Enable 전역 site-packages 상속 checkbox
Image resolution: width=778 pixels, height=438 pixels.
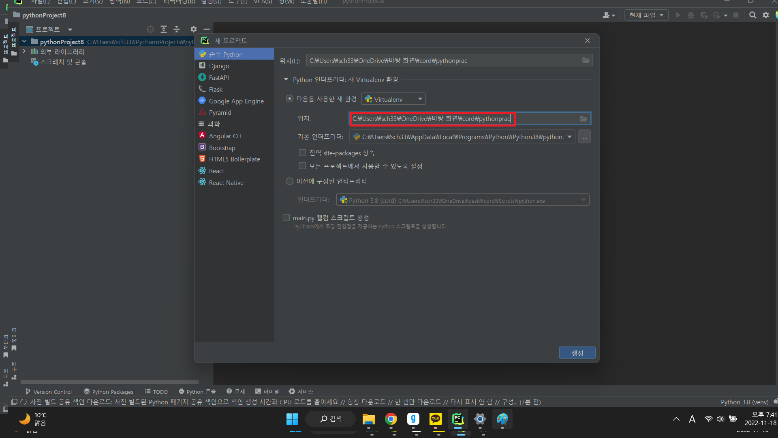click(302, 153)
